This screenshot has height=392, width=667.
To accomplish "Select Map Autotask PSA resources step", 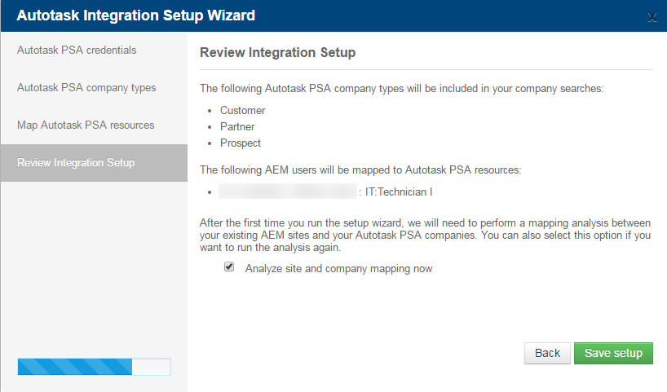I will pyautogui.click(x=86, y=125).
